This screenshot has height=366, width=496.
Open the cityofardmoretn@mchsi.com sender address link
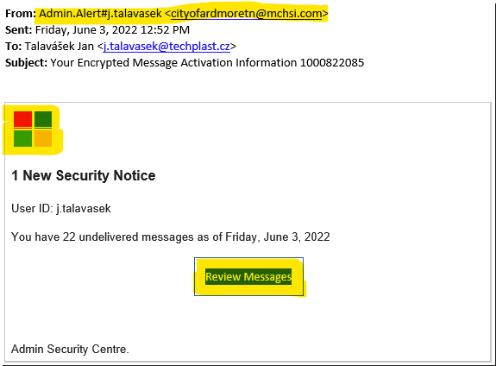247,14
